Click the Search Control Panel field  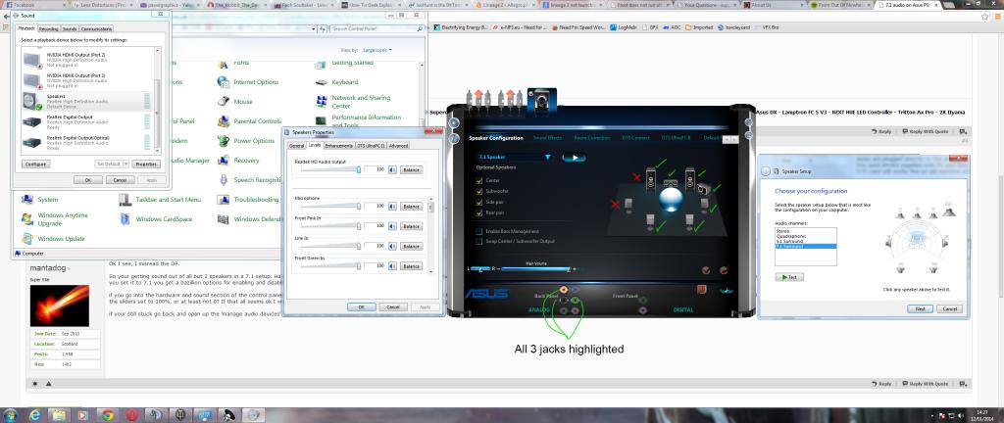(x=376, y=28)
